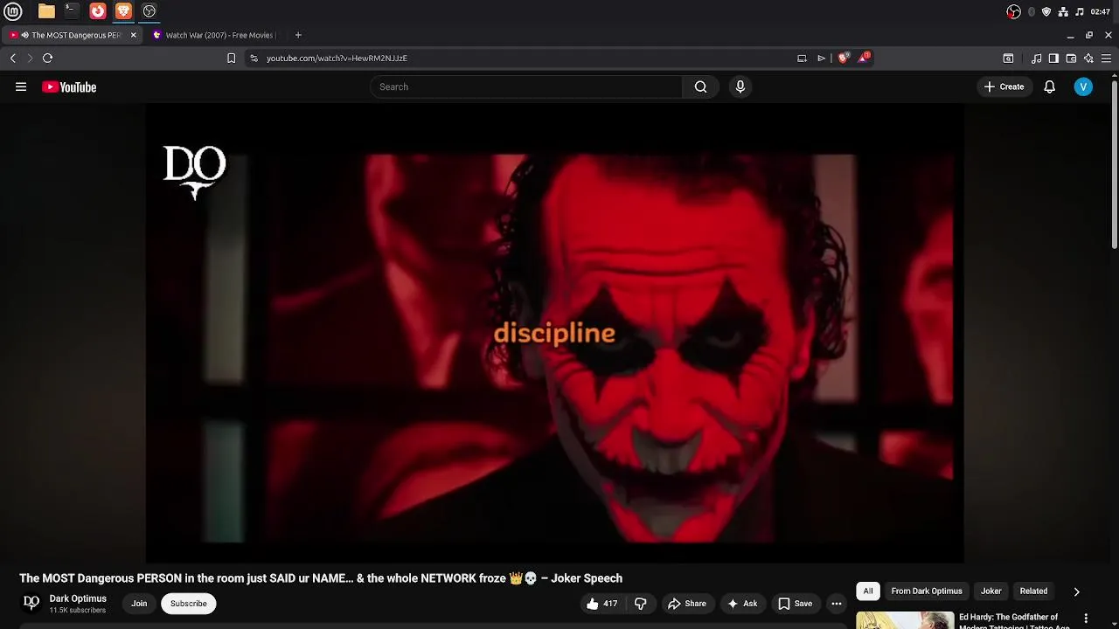
Task: Open the Create menu
Action: [x=1004, y=86]
